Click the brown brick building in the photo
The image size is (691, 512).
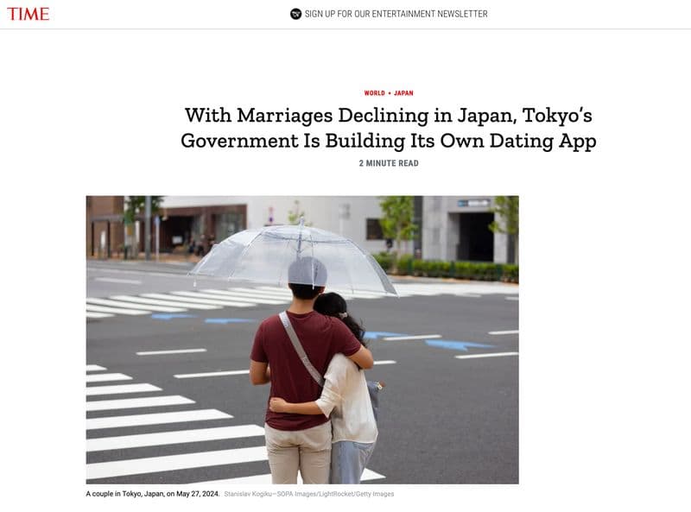[105, 227]
